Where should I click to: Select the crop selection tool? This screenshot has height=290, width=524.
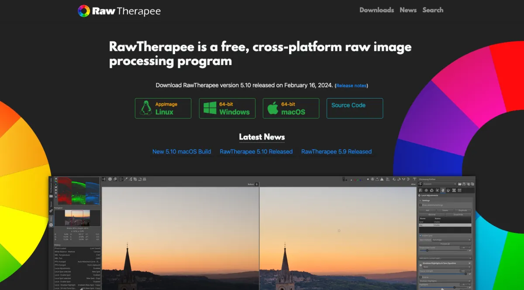pyautogui.click(x=135, y=179)
